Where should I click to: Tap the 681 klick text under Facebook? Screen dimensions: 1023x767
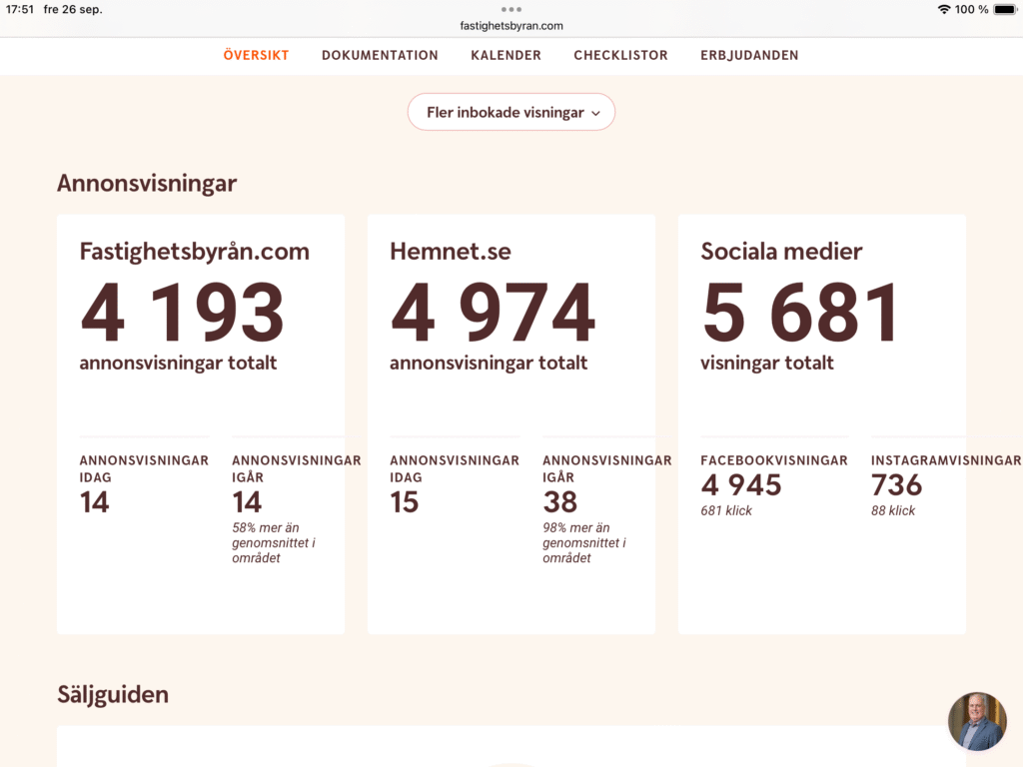click(x=726, y=510)
